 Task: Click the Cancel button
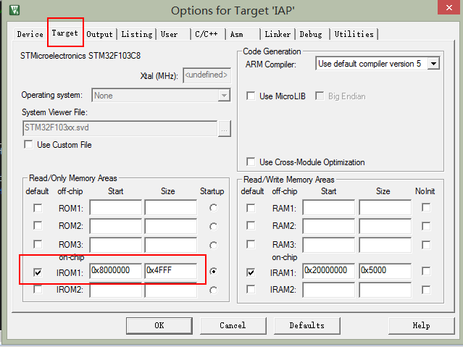233,325
